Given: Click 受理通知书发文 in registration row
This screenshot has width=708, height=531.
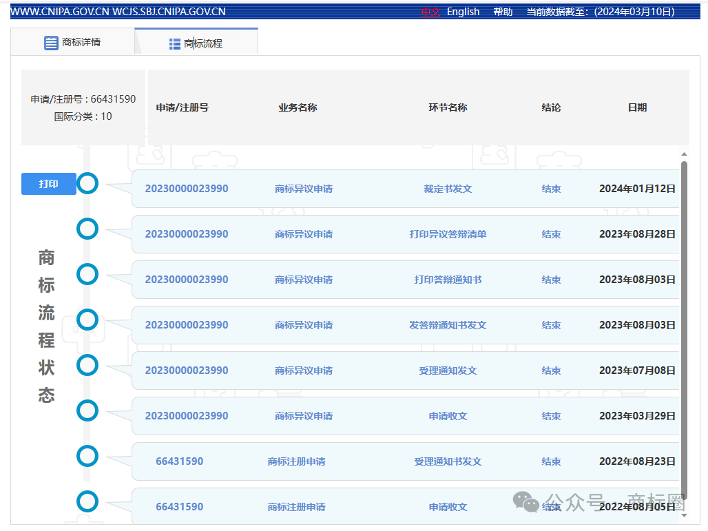Looking at the screenshot, I should (x=448, y=461).
